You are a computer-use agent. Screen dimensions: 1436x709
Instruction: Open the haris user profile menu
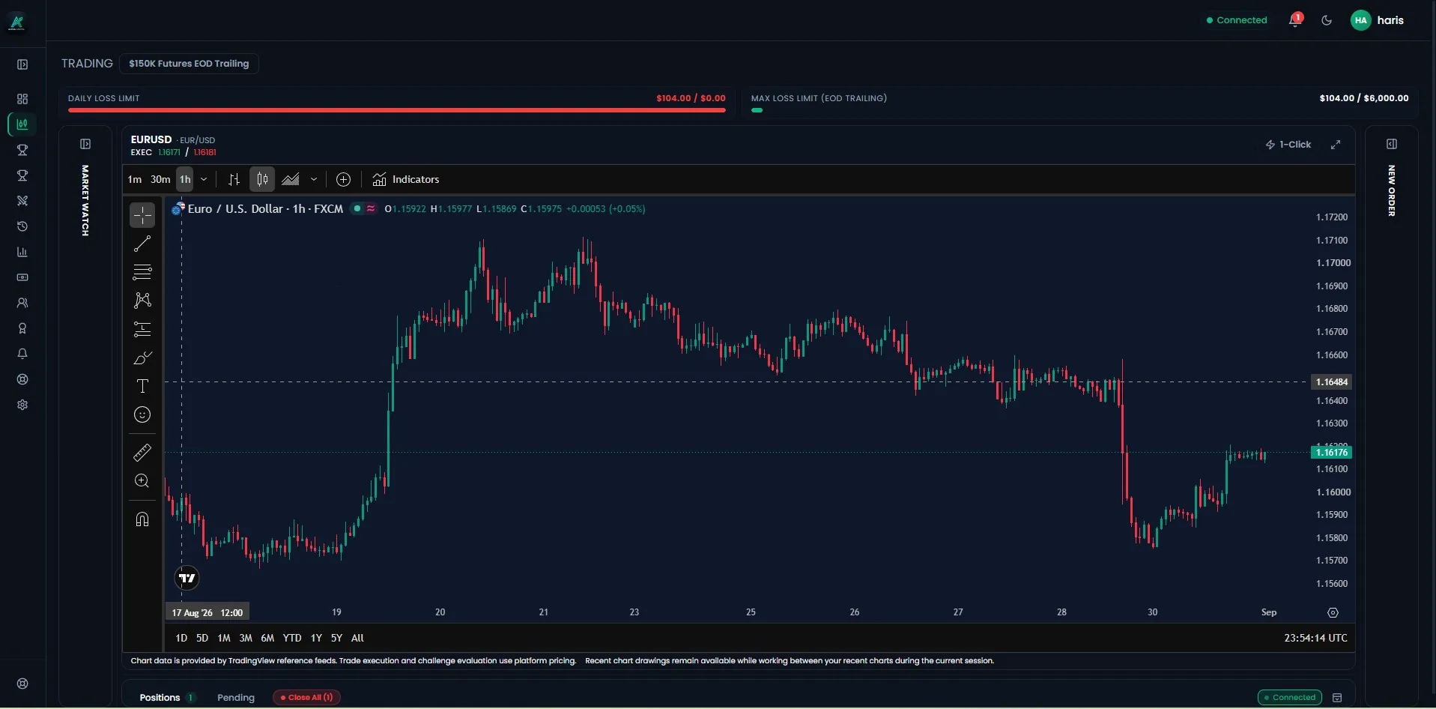(x=1378, y=20)
